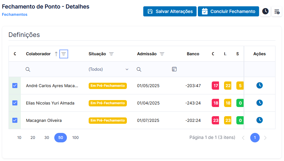Open Situação column filter icon
284x161 pixels.
[x=111, y=54]
